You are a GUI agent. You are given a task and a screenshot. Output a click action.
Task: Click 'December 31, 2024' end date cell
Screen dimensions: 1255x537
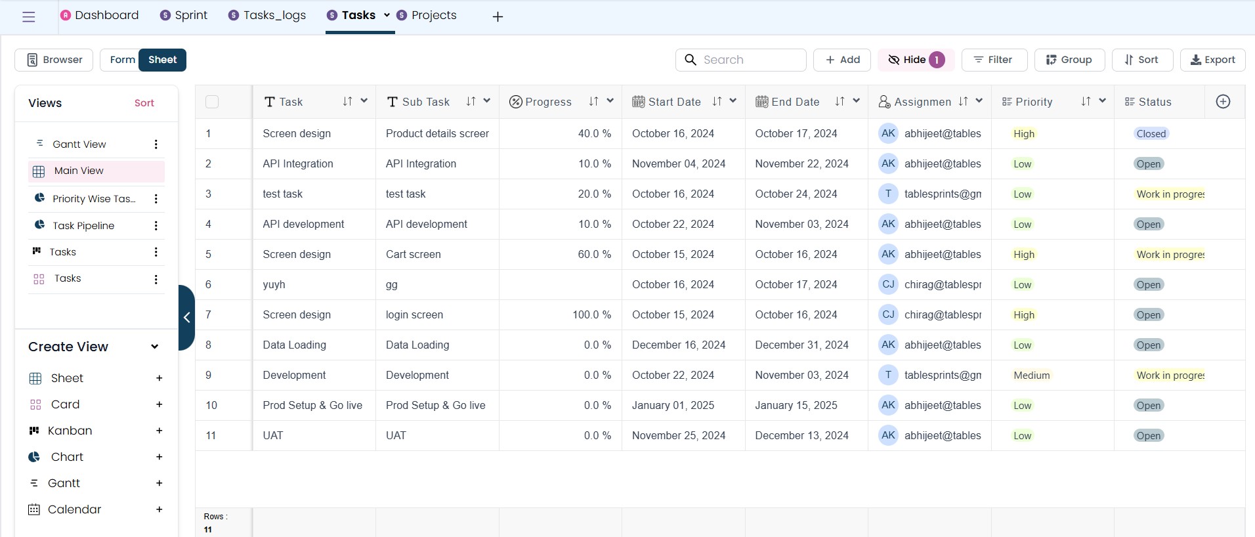[x=806, y=345]
